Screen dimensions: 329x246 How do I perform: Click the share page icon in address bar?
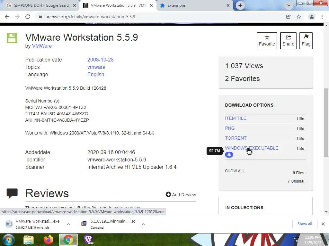(288, 17)
